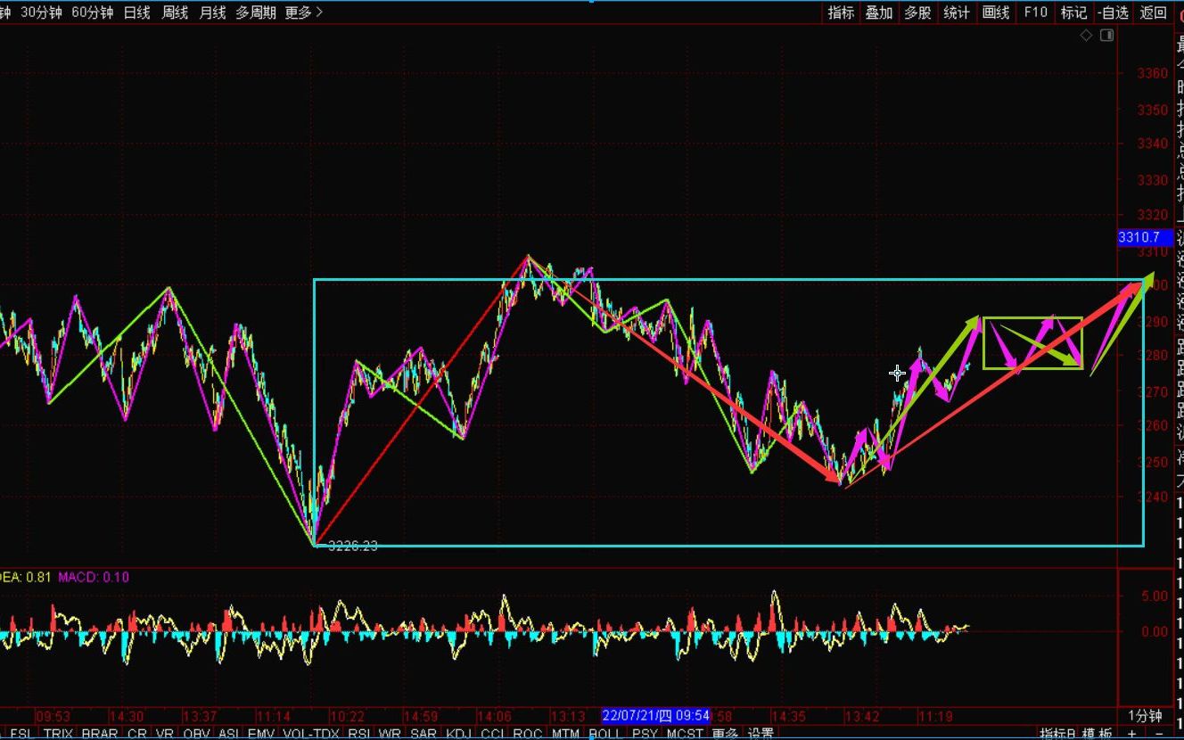The image size is (1184, 740).
Task: Click the 22/07/21/四 09:54 time marker
Action: pos(655,716)
